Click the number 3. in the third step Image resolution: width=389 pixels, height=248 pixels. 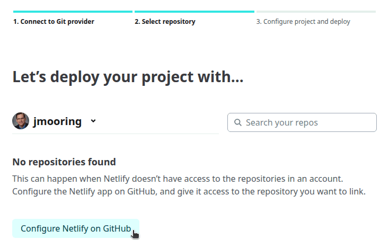point(259,22)
